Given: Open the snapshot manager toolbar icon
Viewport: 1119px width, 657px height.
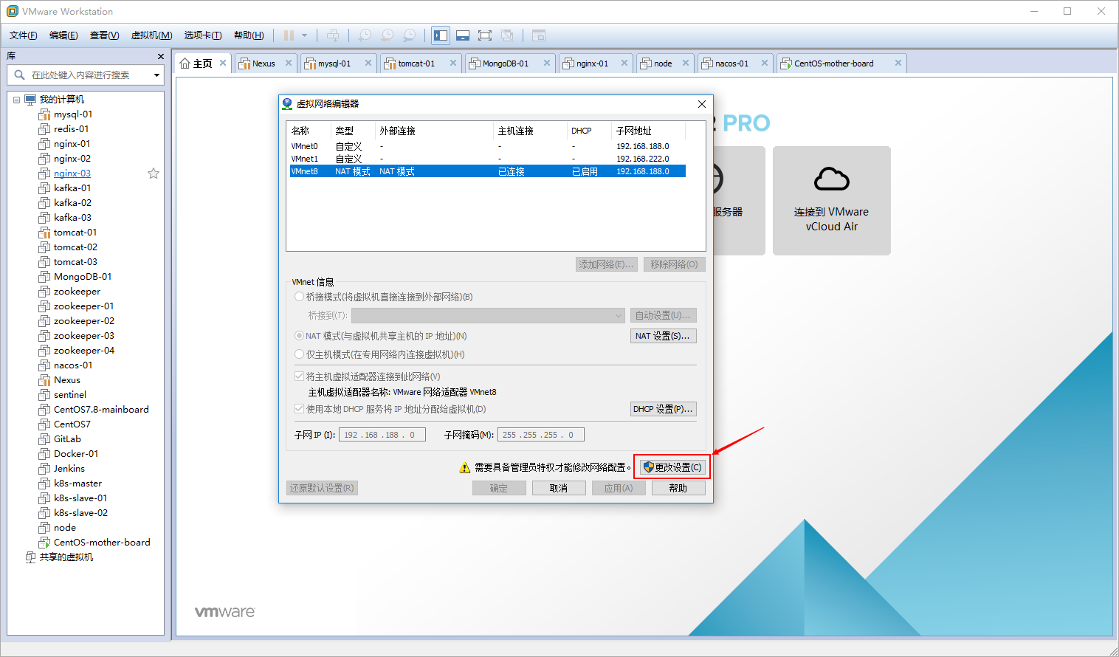Looking at the screenshot, I should pyautogui.click(x=409, y=35).
